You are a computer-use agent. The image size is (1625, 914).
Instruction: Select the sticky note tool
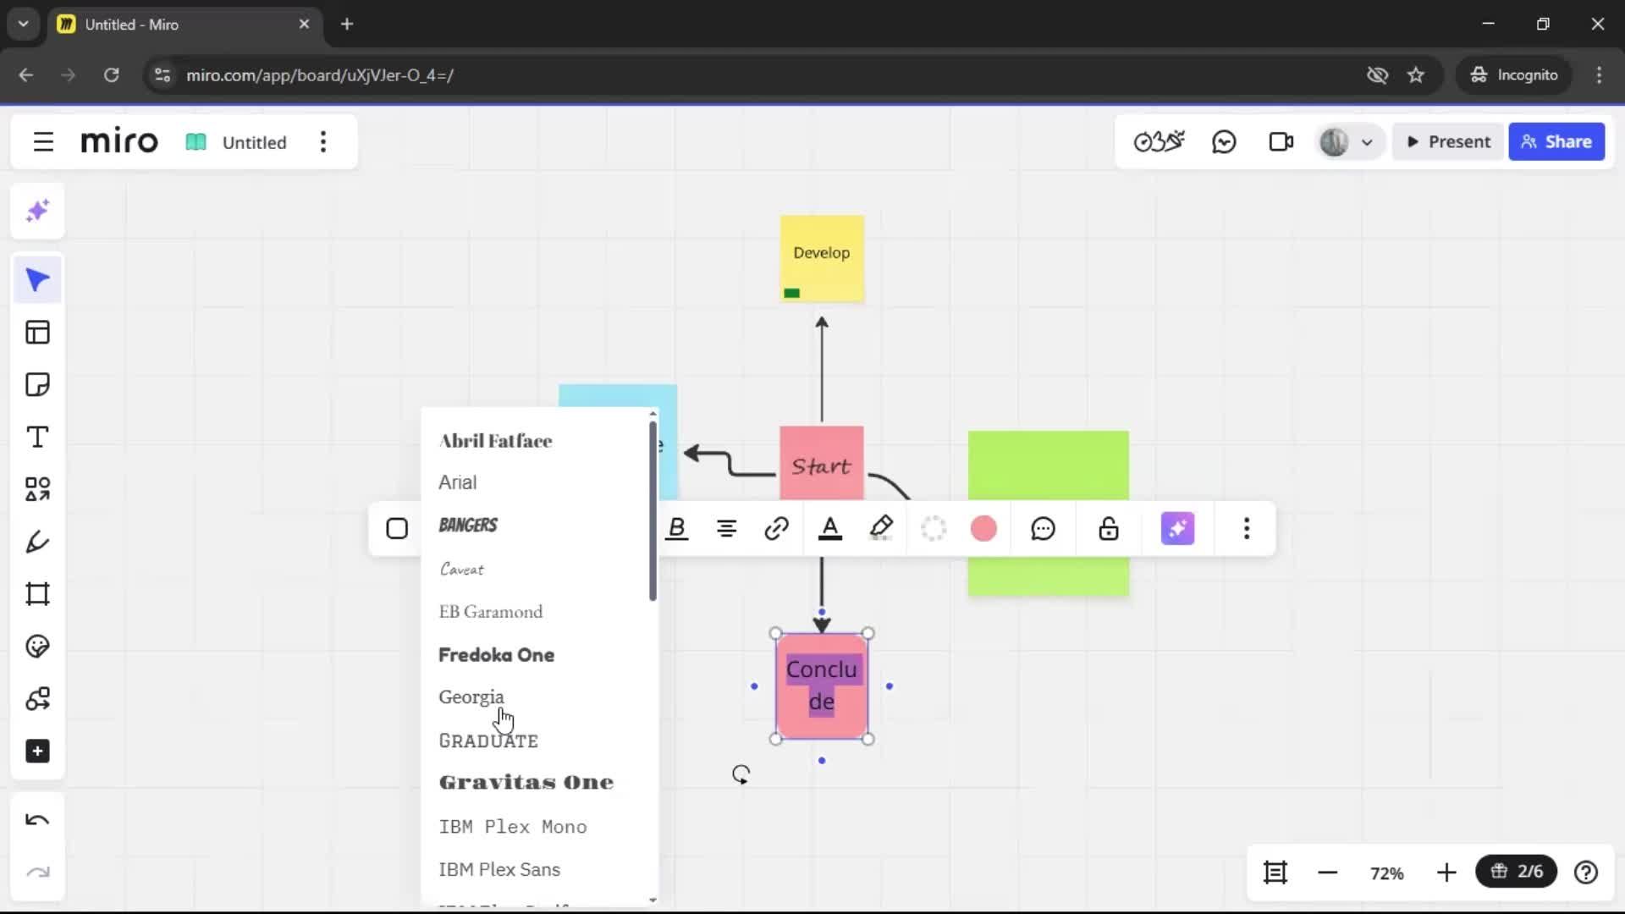point(37,385)
